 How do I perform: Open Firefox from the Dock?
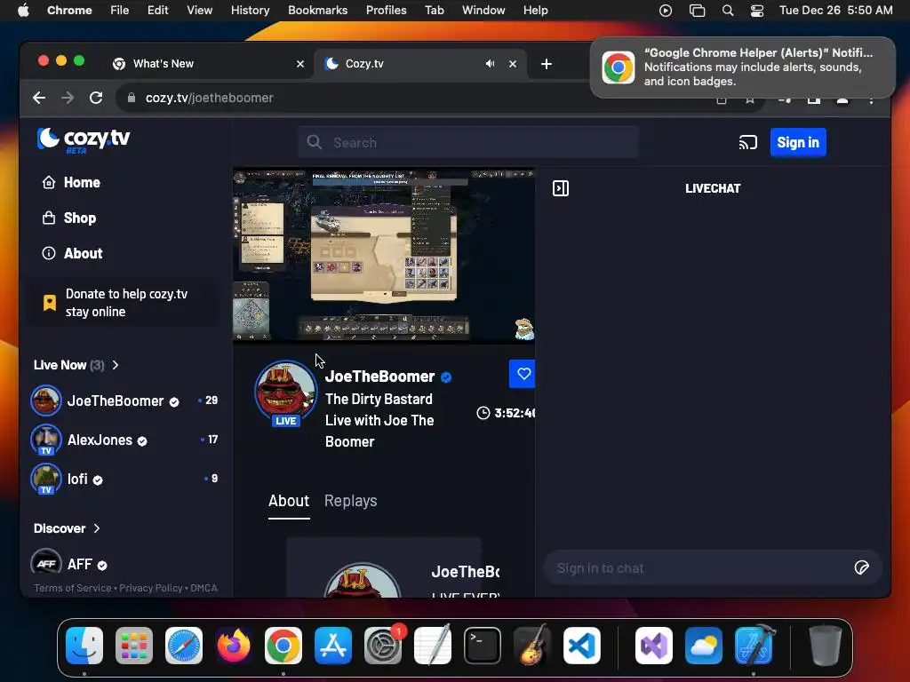pyautogui.click(x=234, y=645)
